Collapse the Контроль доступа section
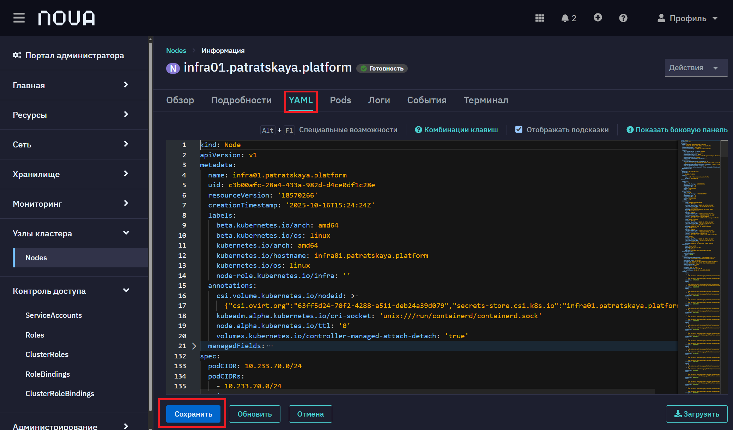This screenshot has height=430, width=733. point(74,291)
